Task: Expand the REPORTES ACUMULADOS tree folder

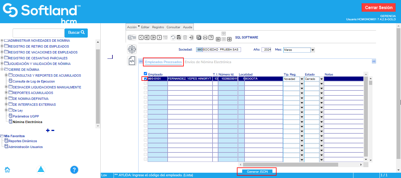Action: pyautogui.click(x=6, y=93)
